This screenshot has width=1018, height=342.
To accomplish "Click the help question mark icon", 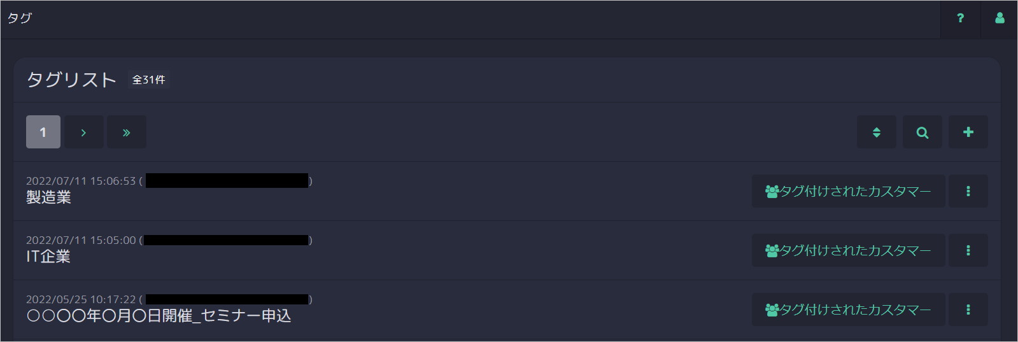I will tap(960, 18).
